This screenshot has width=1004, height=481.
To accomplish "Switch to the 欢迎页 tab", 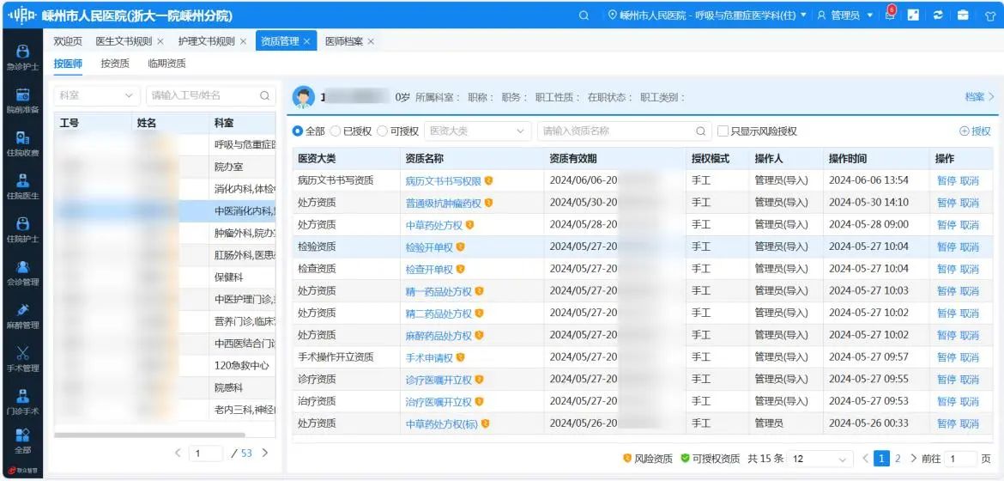I will click(68, 41).
